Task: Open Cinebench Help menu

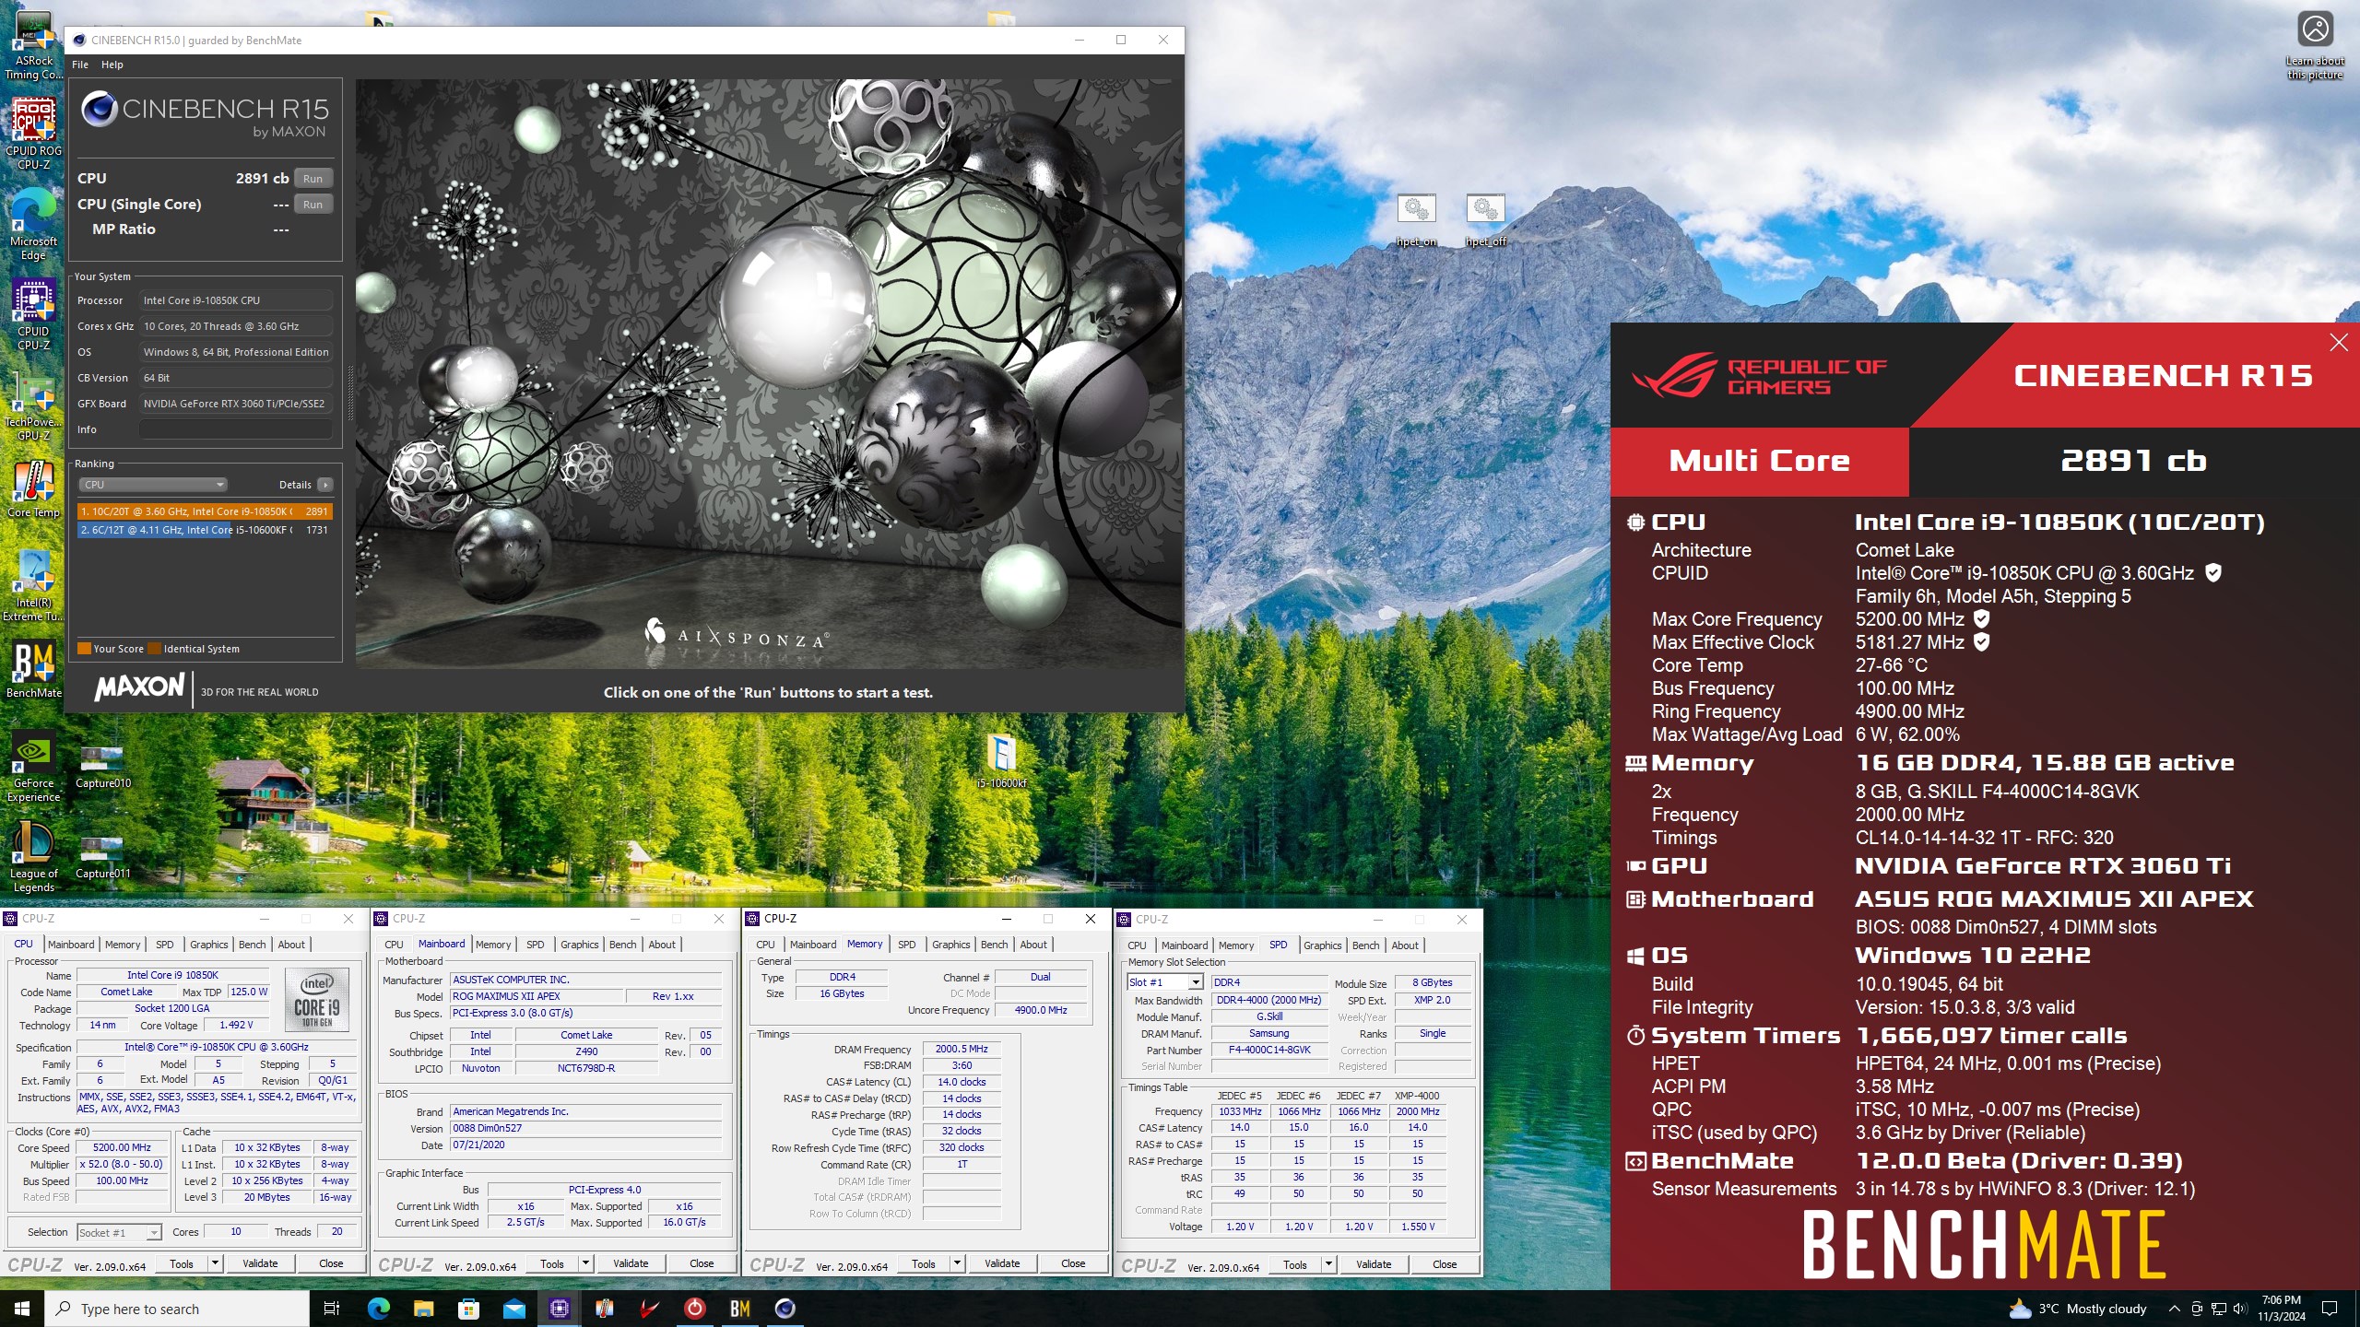Action: click(112, 65)
